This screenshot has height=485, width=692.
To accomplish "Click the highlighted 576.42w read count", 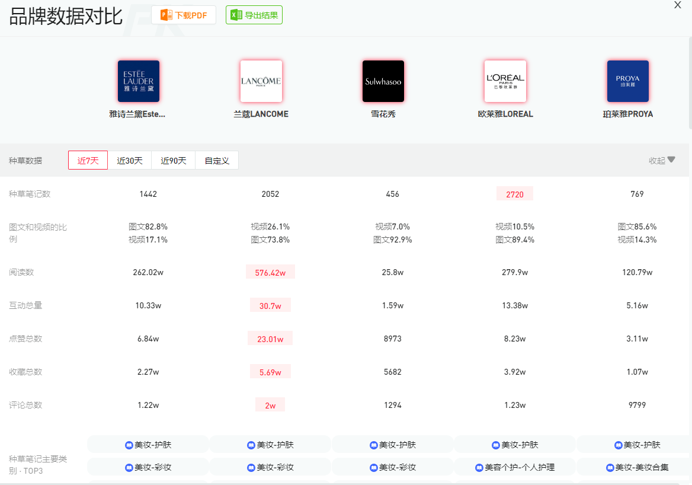I will coord(270,273).
